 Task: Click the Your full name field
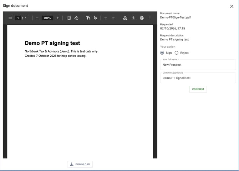[x=198, y=65]
